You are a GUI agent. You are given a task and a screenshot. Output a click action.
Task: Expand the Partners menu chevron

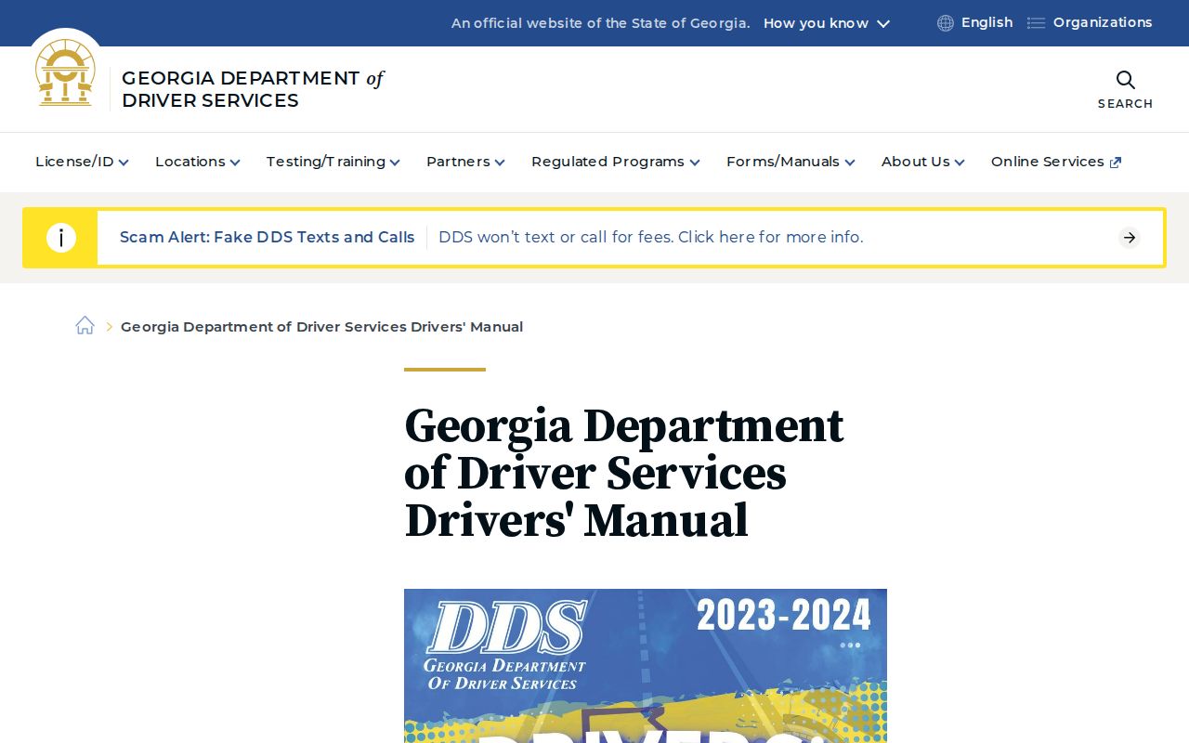500,163
